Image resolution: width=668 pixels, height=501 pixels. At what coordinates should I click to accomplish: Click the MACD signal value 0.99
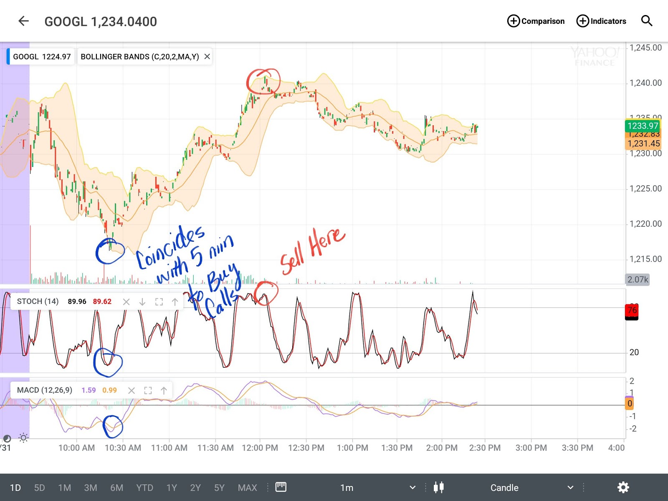coord(109,390)
